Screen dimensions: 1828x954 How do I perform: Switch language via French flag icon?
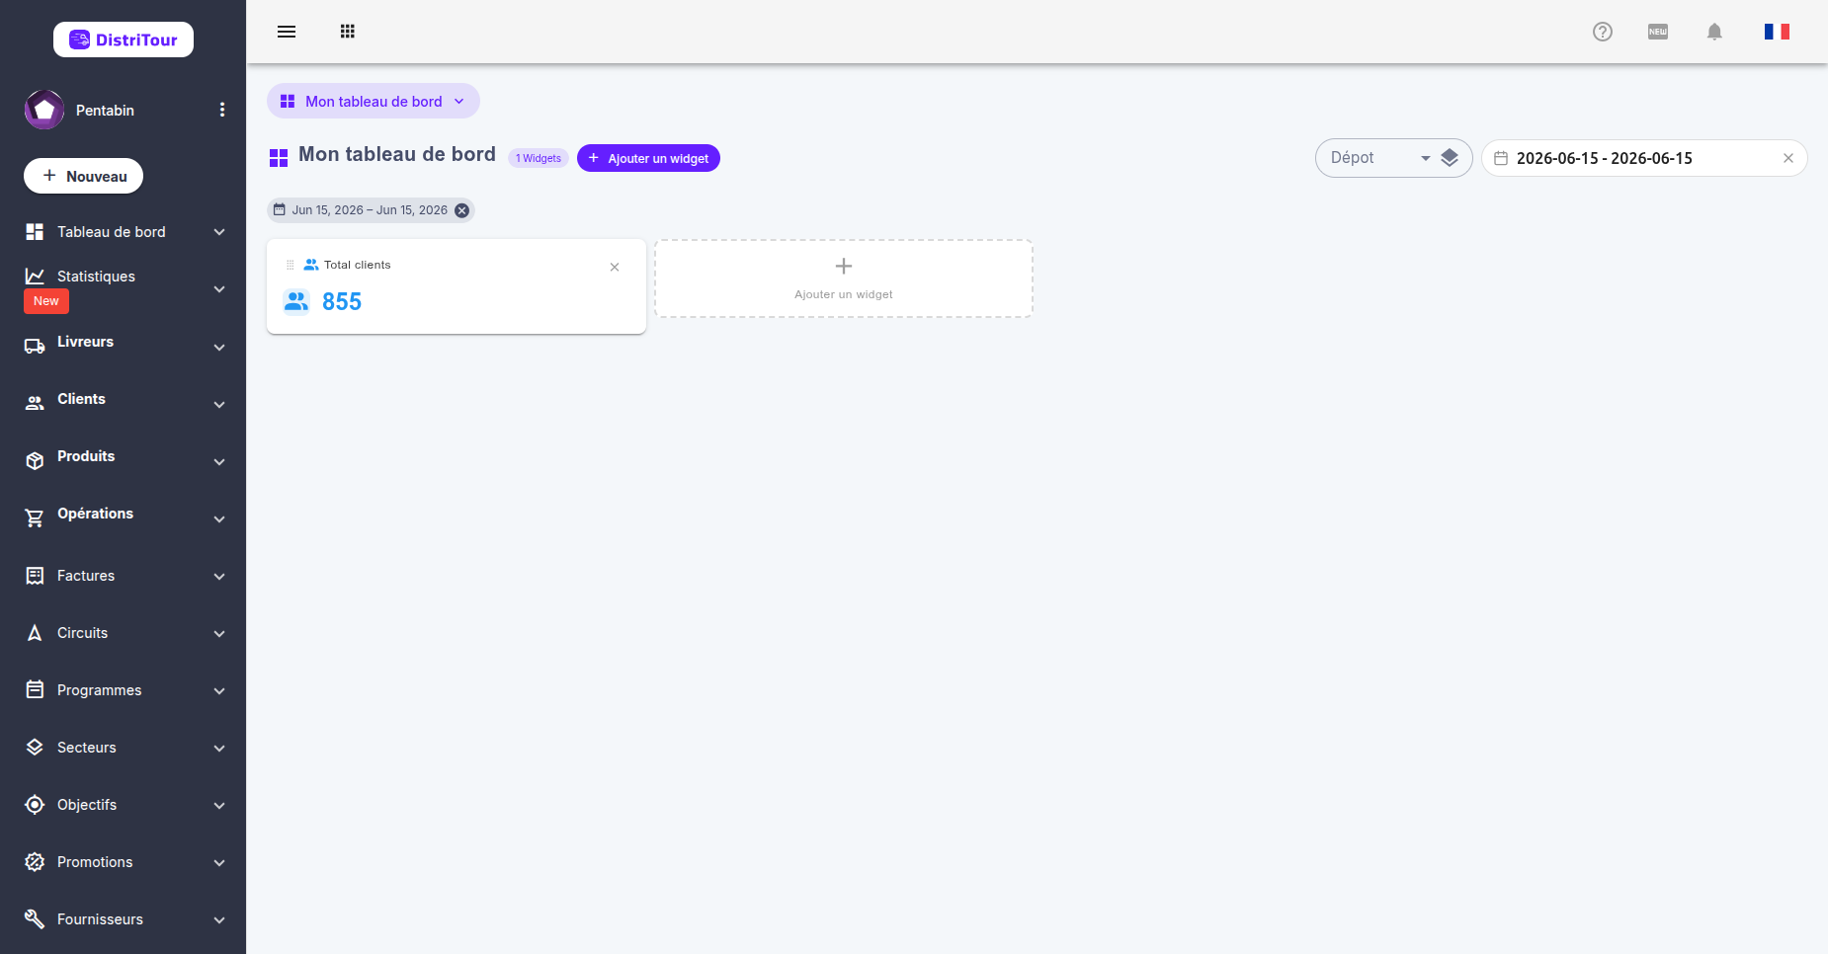pyautogui.click(x=1777, y=32)
